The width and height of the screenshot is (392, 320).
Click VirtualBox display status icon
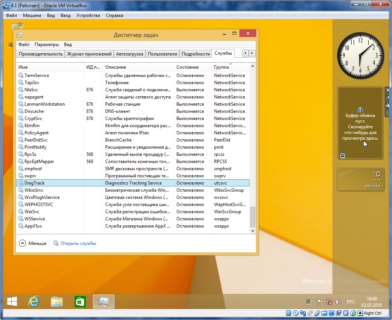click(x=331, y=313)
